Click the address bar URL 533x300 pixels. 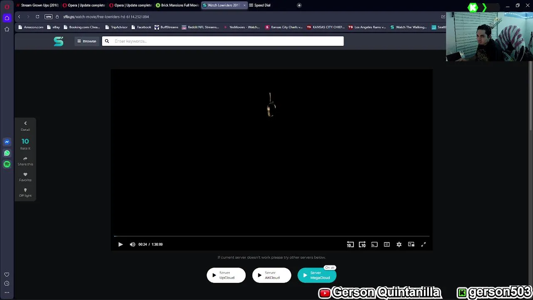106,17
